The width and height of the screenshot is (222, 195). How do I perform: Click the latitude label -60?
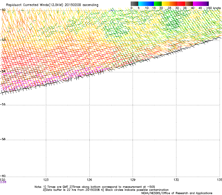3,176
